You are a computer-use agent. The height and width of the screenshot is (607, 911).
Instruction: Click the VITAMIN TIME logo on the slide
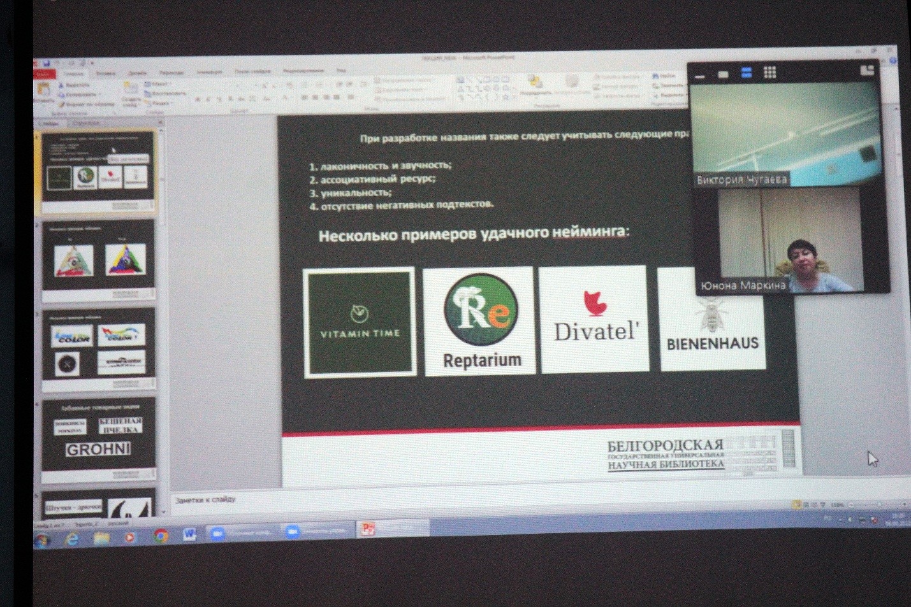tap(359, 323)
